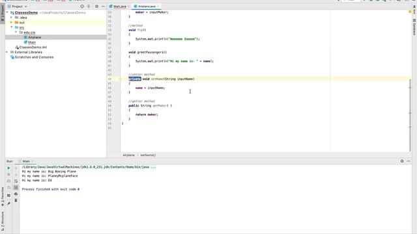Click the stop process icon in Run panel
Viewport: 417px width, 234px height.
point(8,174)
